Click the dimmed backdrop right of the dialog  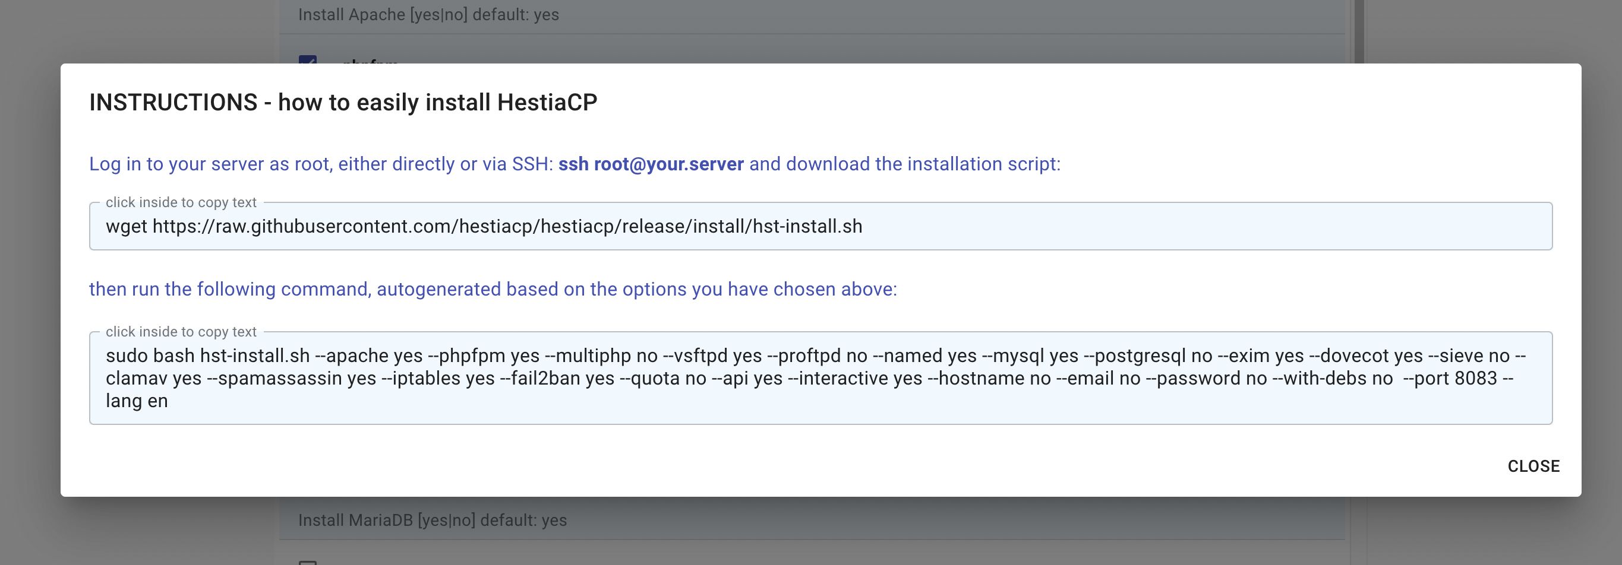(x=1601, y=283)
